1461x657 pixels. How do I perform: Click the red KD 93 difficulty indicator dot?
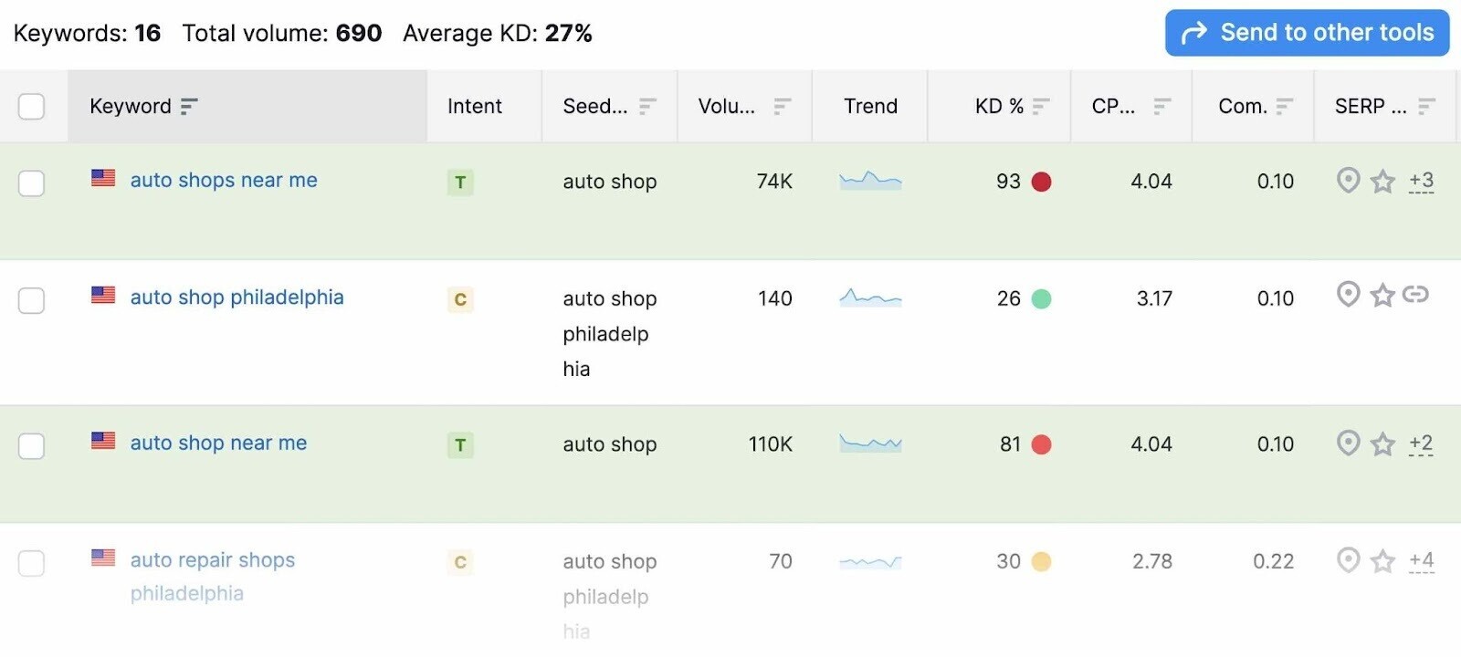pos(1041,182)
